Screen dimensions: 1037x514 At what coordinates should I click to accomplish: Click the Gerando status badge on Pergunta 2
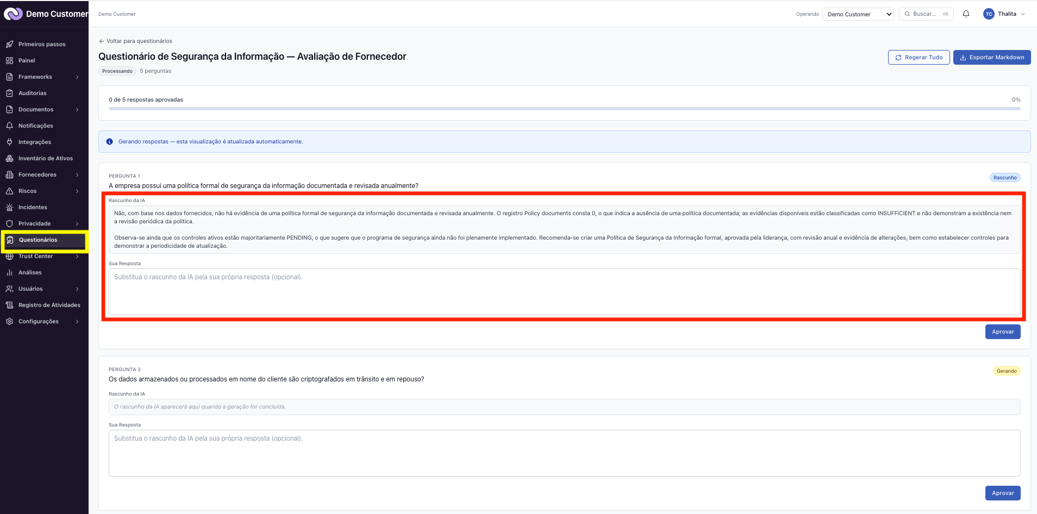pos(1007,371)
